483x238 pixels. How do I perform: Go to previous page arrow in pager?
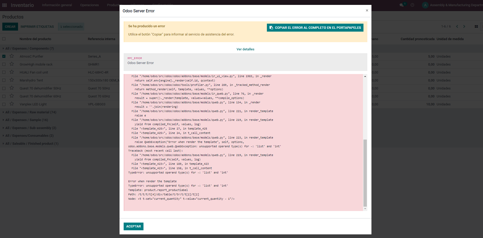(x=457, y=26)
